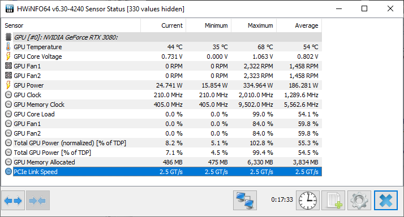Click the clock icon beside GPU Clock
404x217 pixels.
tap(8, 95)
